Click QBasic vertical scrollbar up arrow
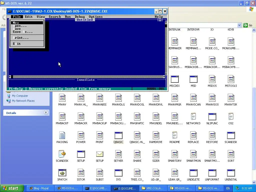The width and height of the screenshot is (256, 192). pos(166,23)
